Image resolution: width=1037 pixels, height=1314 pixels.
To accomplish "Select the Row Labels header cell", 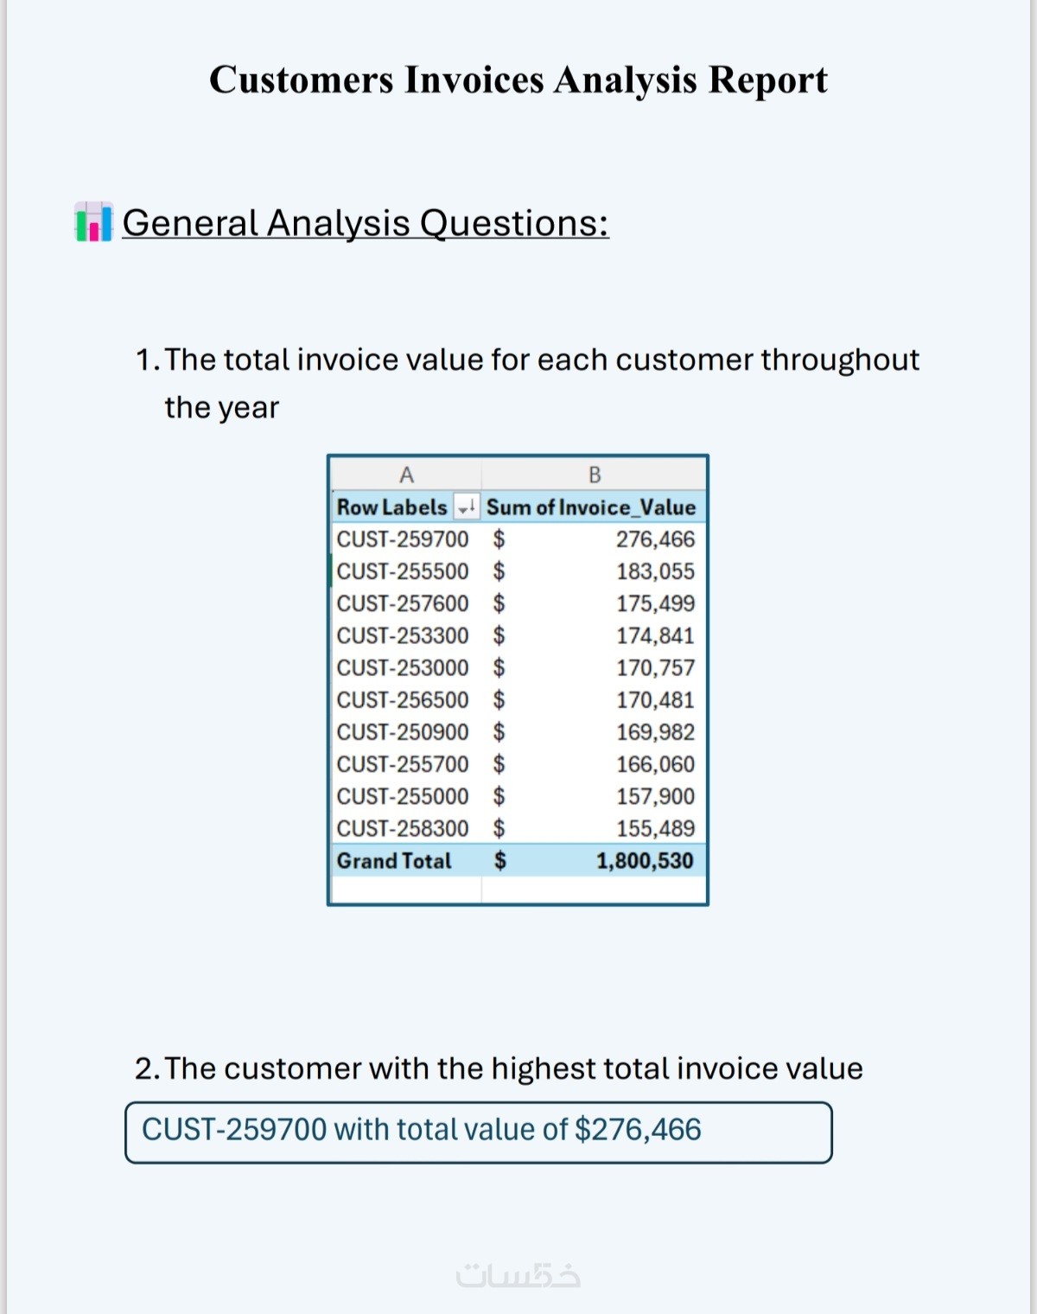I will (391, 507).
